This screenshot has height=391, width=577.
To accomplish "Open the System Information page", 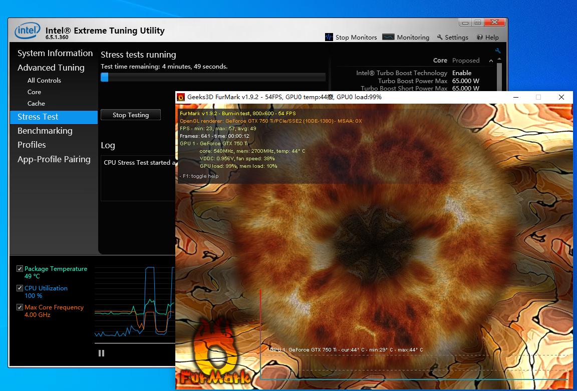I will click(55, 53).
